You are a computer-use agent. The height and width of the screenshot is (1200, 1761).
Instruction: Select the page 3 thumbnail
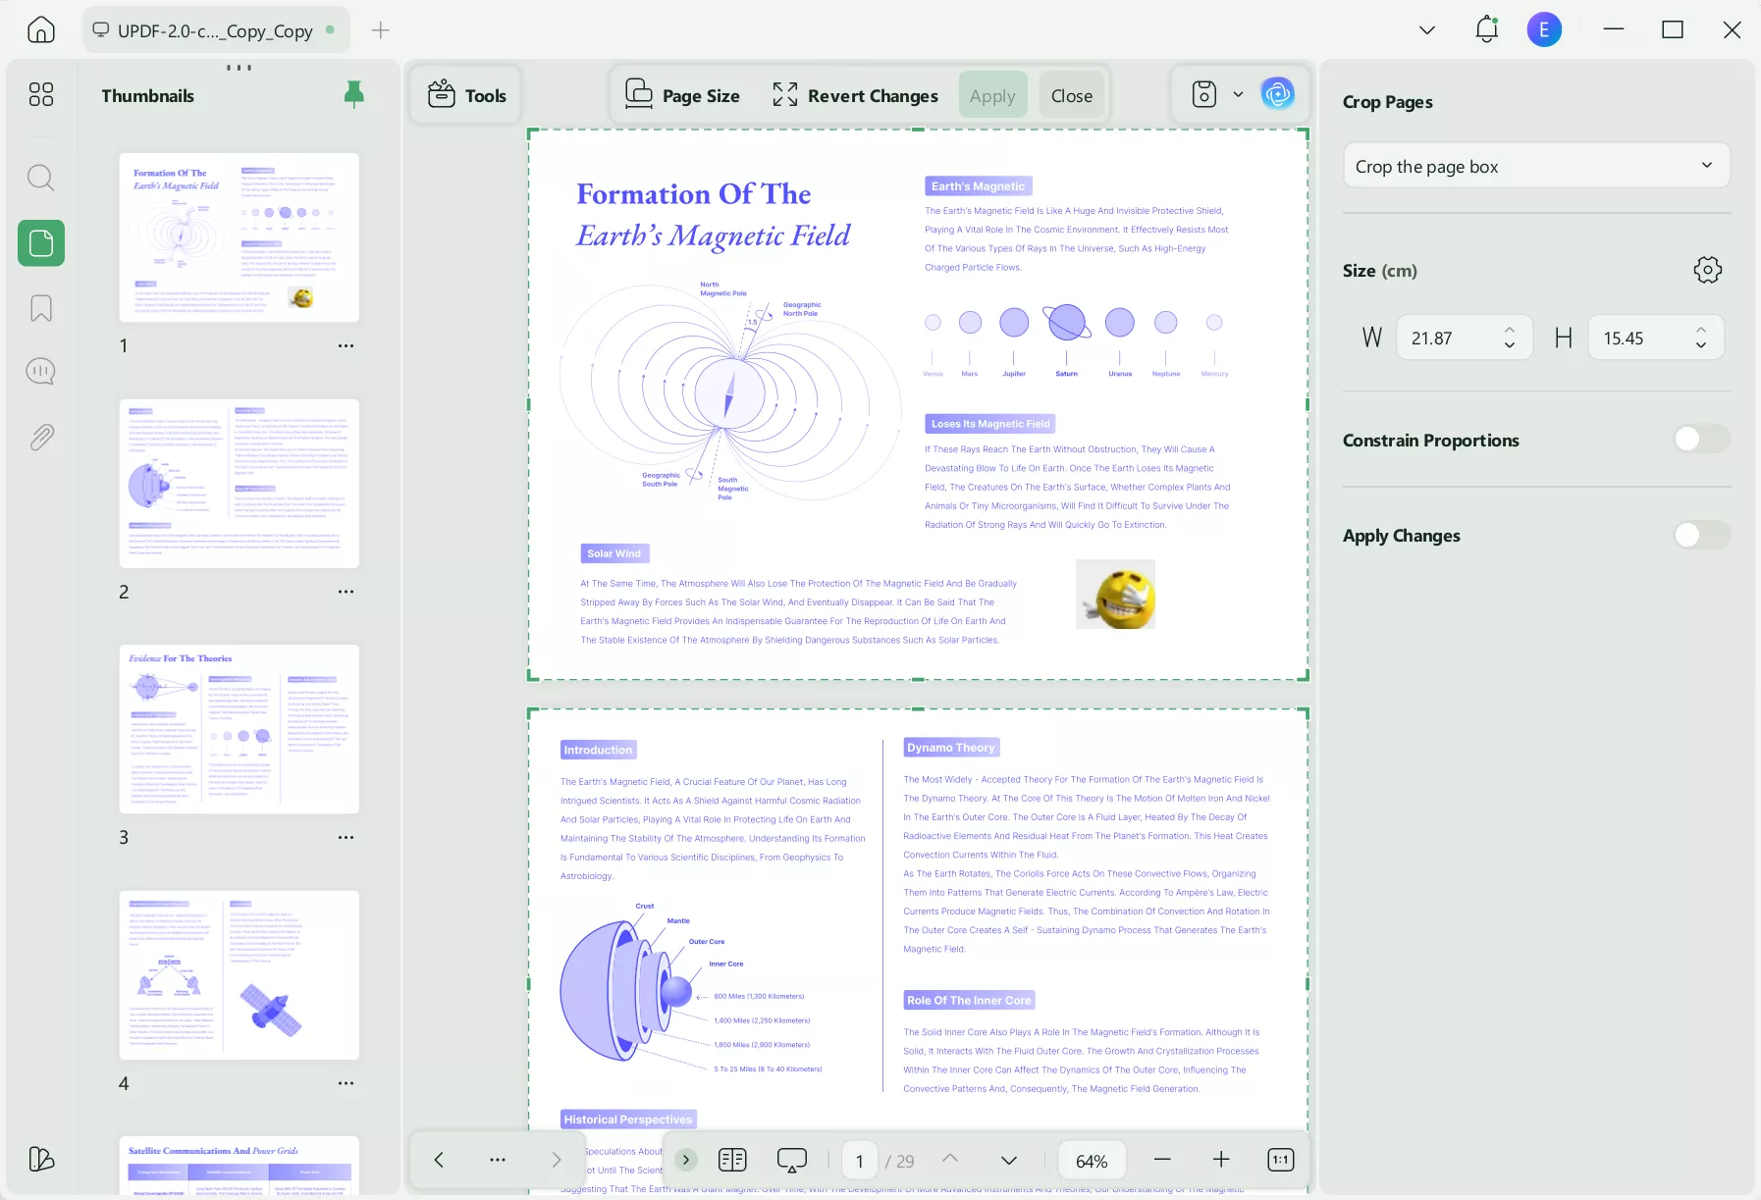coord(239,729)
